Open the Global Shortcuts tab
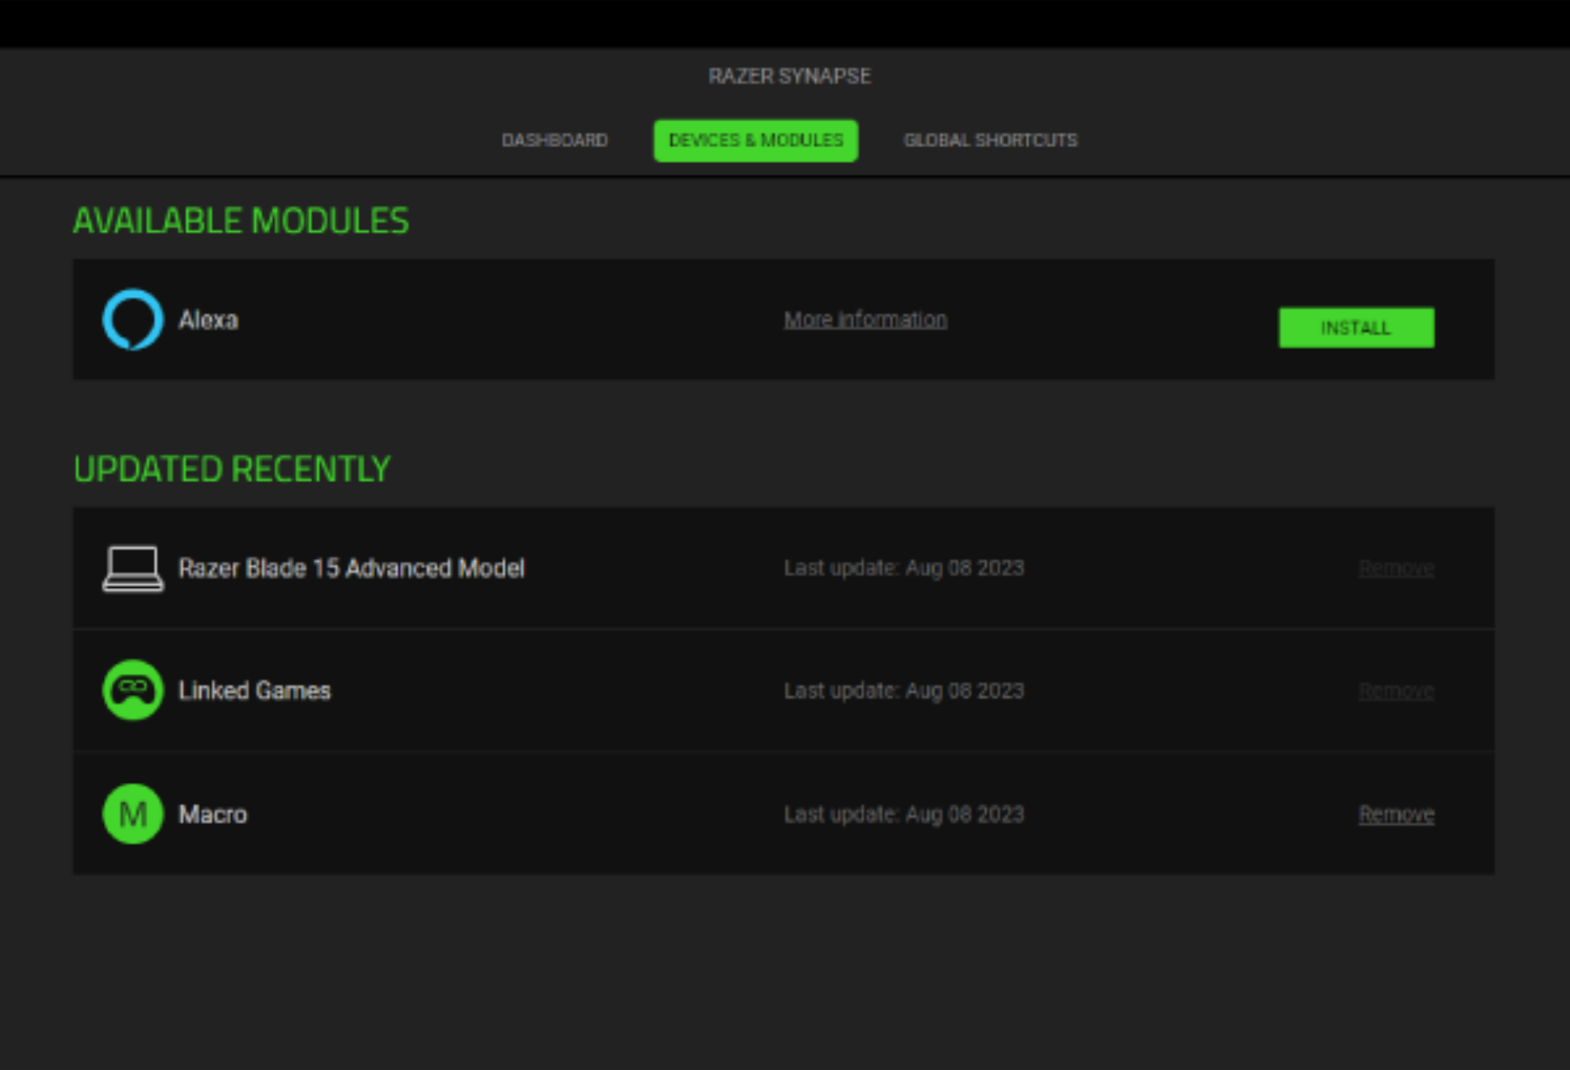Image resolution: width=1570 pixels, height=1070 pixels. tap(990, 140)
